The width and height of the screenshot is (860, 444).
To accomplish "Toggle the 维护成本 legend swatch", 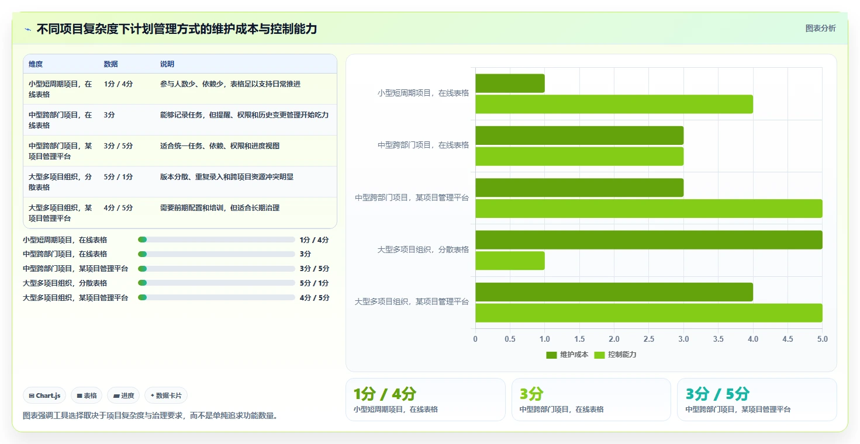I will [x=551, y=355].
